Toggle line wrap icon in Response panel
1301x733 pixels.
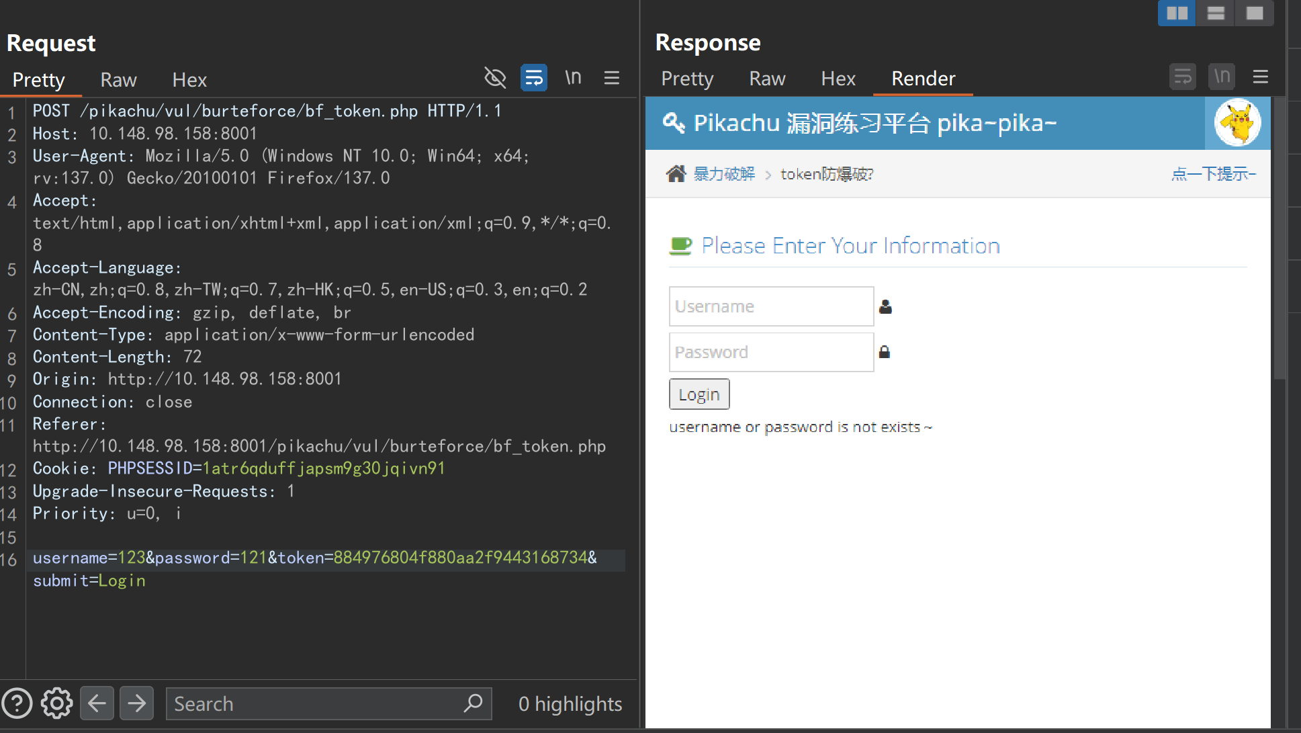[1182, 77]
